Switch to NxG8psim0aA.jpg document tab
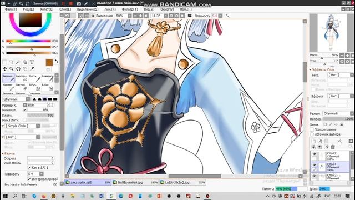 click(x=135, y=182)
